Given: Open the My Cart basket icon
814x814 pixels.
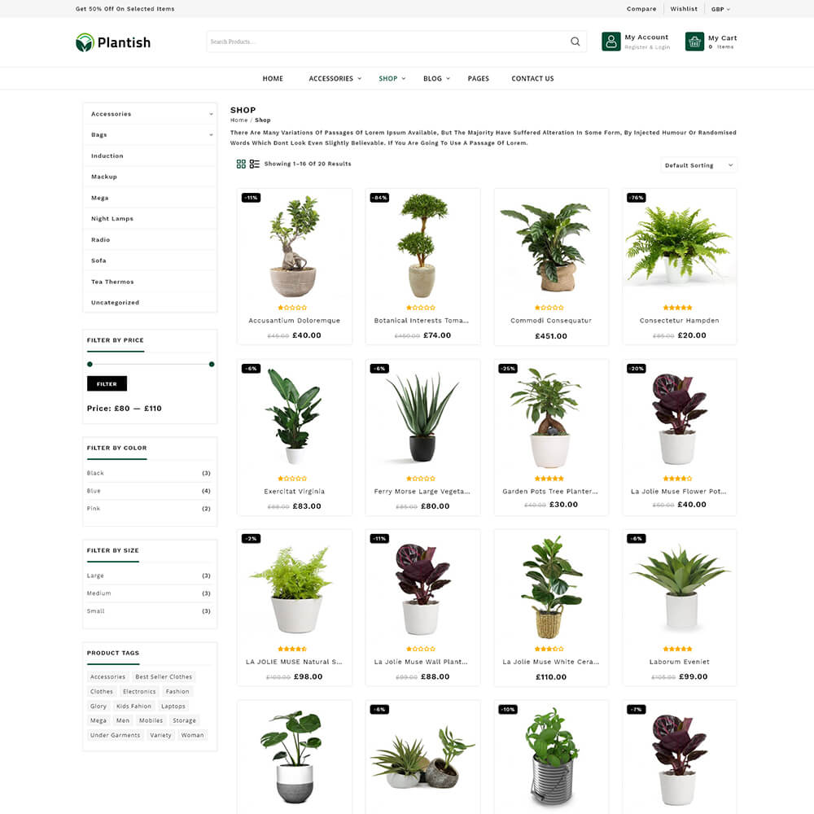Looking at the screenshot, I should pos(694,42).
